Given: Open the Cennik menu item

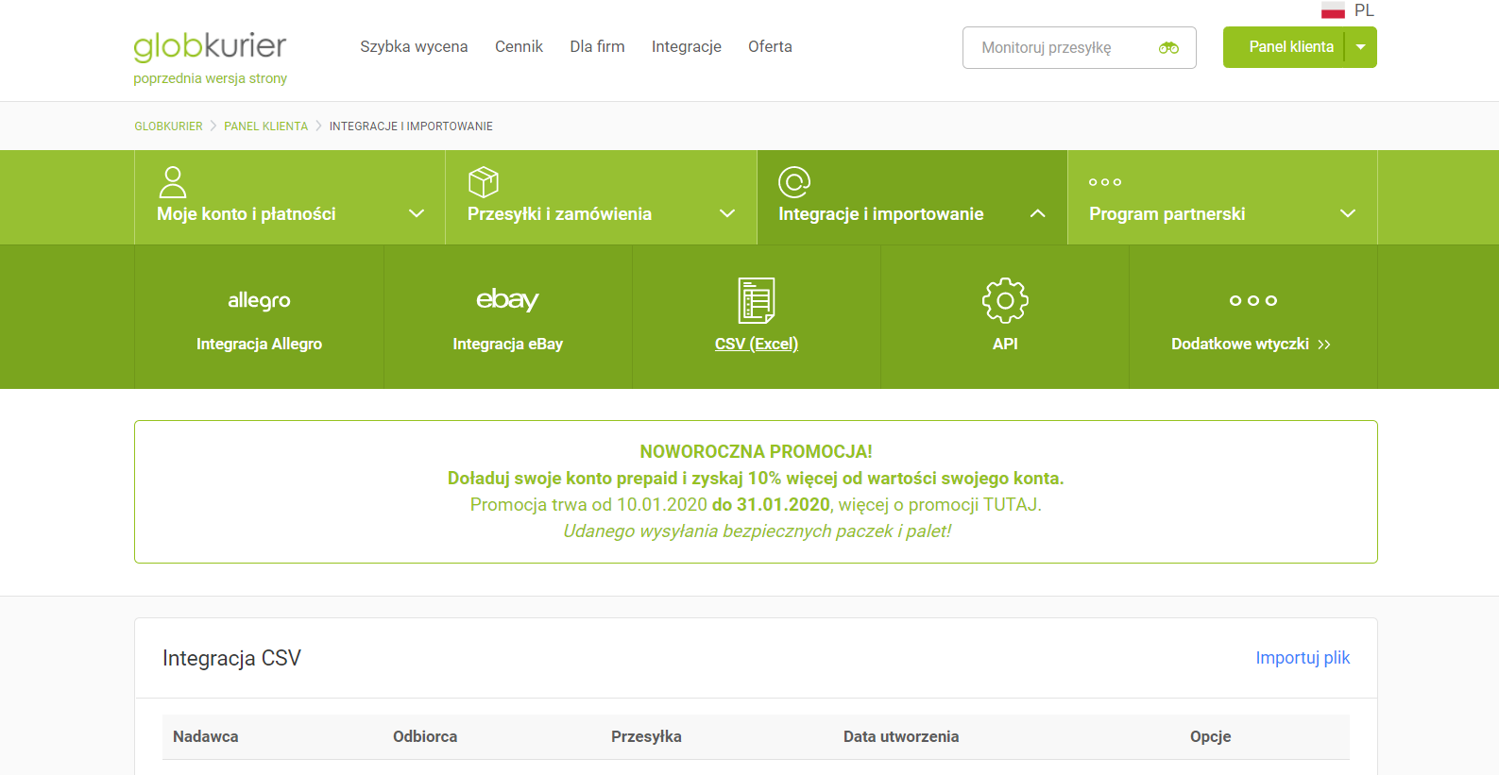Looking at the screenshot, I should 519,46.
